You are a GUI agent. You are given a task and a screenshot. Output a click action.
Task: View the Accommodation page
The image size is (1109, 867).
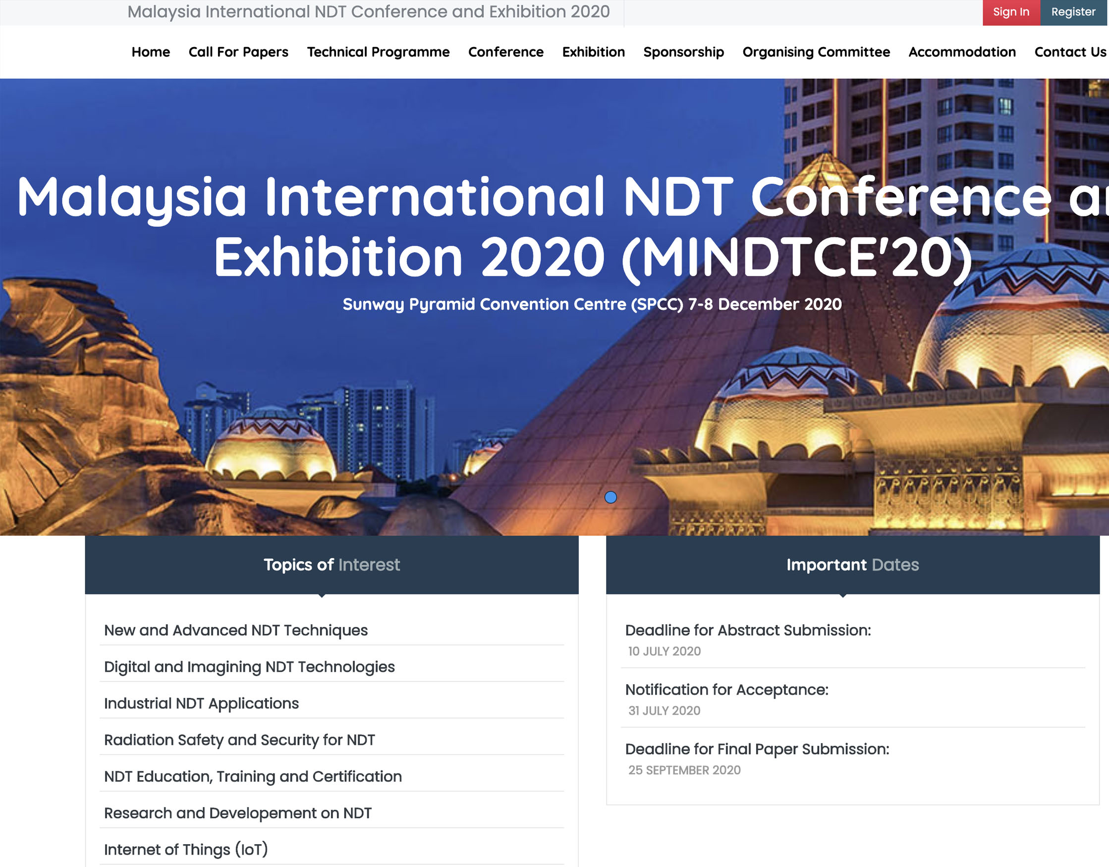tap(962, 52)
